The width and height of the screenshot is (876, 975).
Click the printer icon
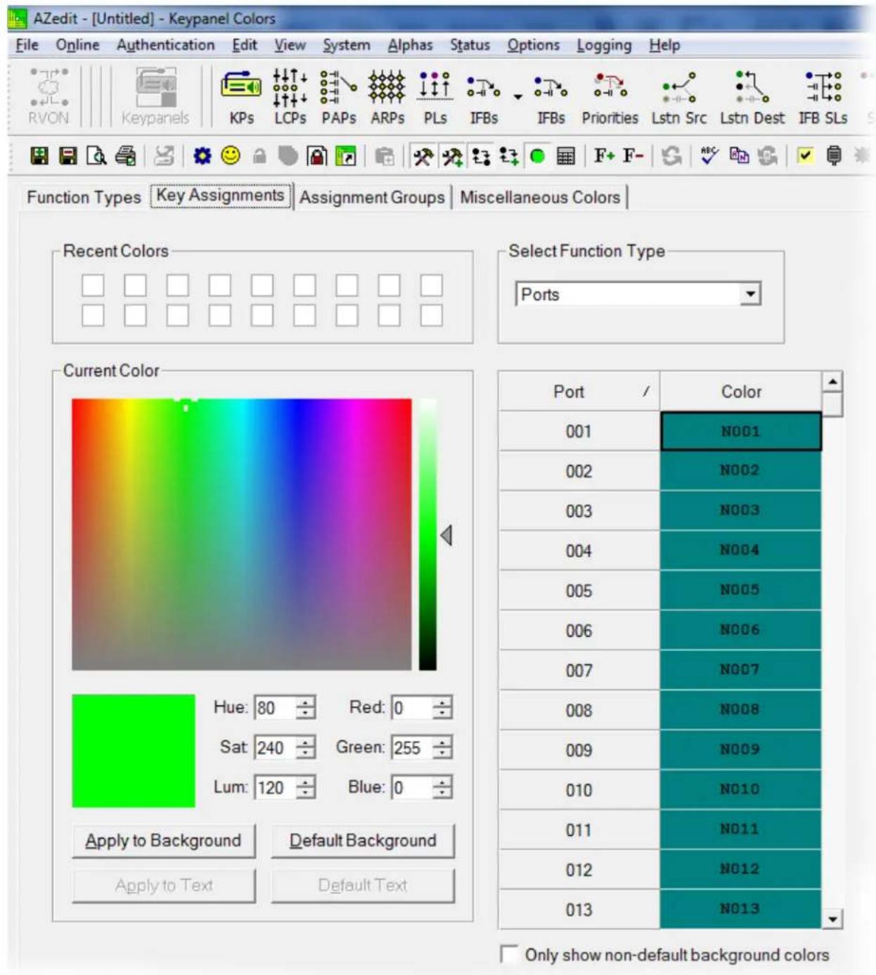pyautogui.click(x=125, y=155)
